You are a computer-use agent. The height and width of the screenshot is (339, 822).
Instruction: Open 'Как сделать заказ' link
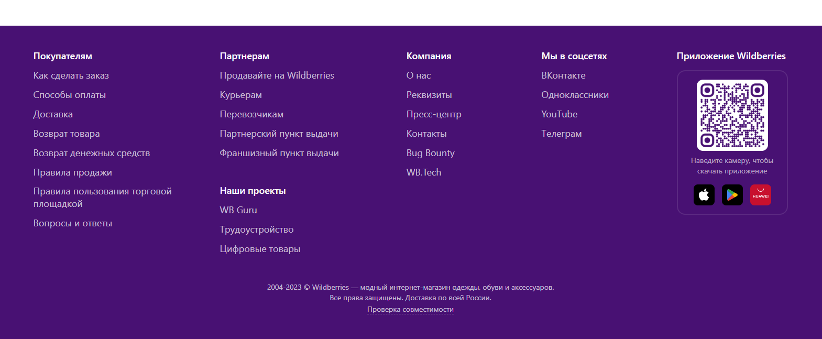(71, 75)
